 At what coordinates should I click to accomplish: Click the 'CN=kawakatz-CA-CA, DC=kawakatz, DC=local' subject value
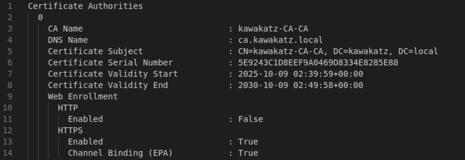(x=338, y=51)
